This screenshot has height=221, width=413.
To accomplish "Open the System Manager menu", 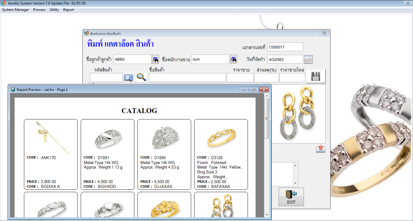I will pos(15,10).
